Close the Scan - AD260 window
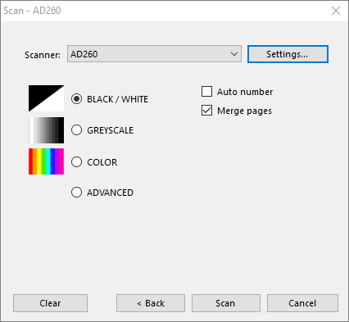The image size is (349, 322). click(336, 11)
